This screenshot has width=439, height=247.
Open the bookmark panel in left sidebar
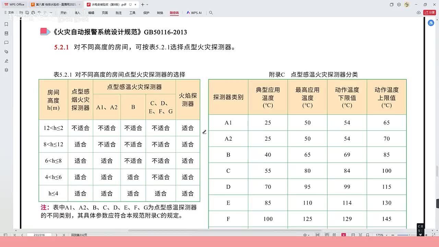pyautogui.click(x=6, y=24)
